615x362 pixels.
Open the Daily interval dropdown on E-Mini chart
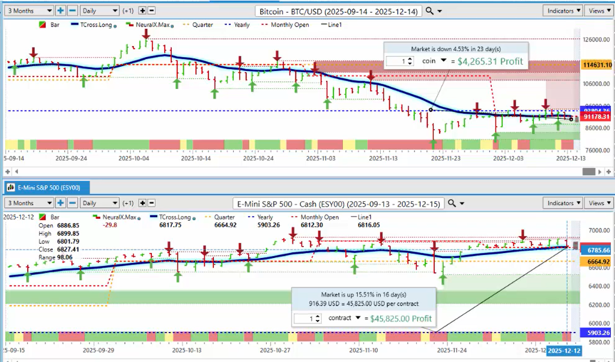tap(99, 203)
